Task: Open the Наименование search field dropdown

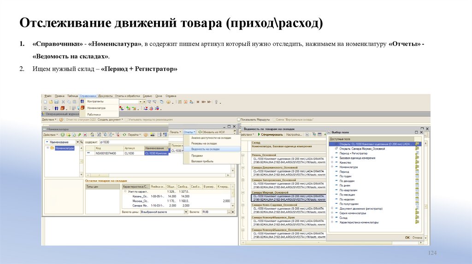Action: (x=77, y=142)
